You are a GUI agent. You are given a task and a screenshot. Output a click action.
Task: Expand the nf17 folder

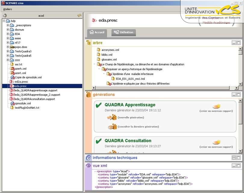point(8,42)
